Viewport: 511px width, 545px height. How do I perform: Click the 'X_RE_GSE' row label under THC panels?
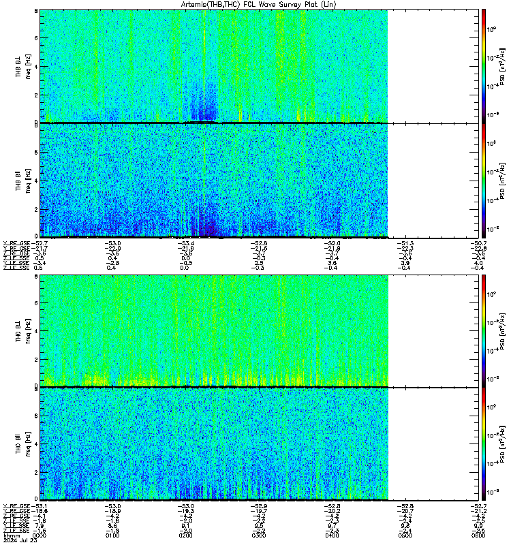click(x=16, y=506)
